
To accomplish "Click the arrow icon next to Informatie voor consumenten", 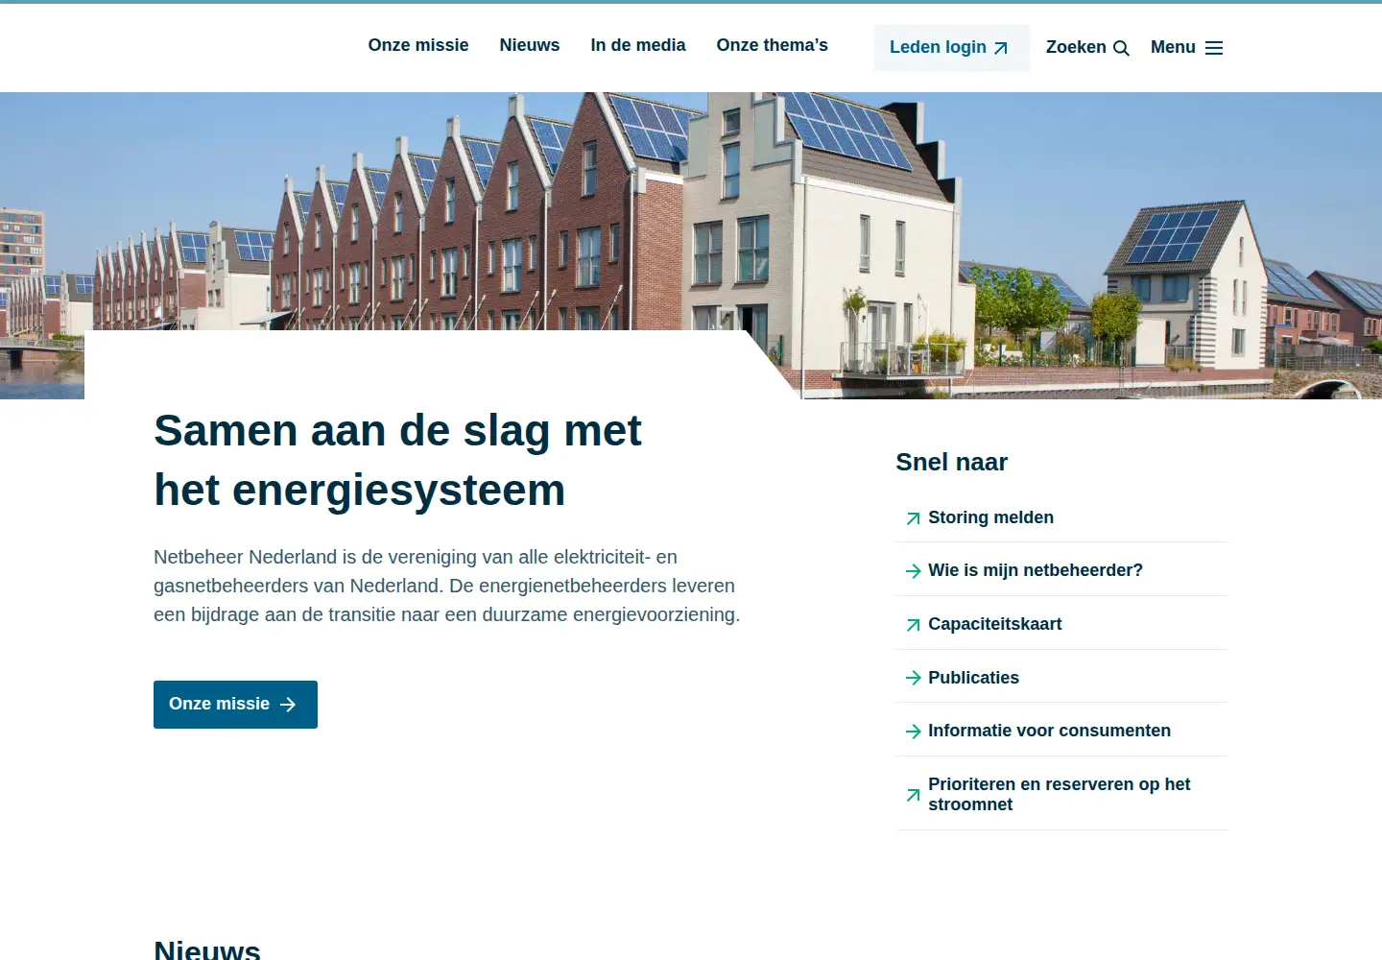I will pyautogui.click(x=913, y=732).
